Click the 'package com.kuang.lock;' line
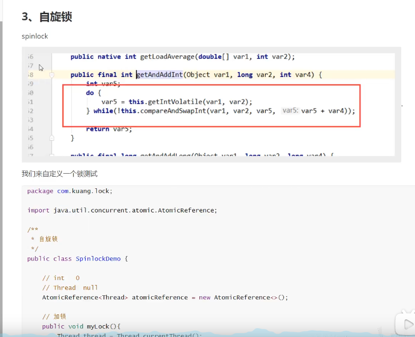 [x=70, y=191]
